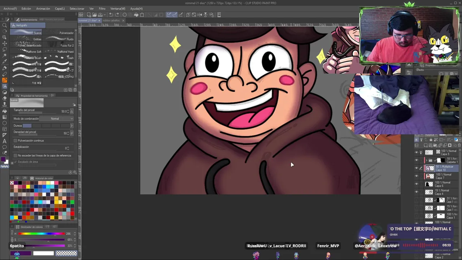Select the Eraser tool
462x260 pixels.
(5, 98)
